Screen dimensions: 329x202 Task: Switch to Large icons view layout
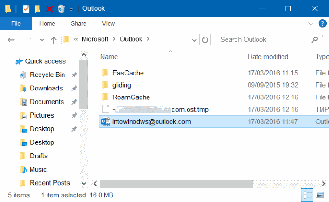click(320, 195)
